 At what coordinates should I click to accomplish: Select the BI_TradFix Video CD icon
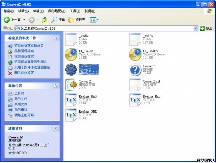135,54
